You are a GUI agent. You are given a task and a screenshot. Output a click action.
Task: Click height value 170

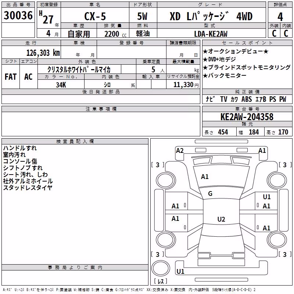click(283, 132)
